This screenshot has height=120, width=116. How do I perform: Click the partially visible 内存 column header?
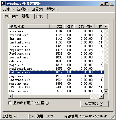pos(99,26)
